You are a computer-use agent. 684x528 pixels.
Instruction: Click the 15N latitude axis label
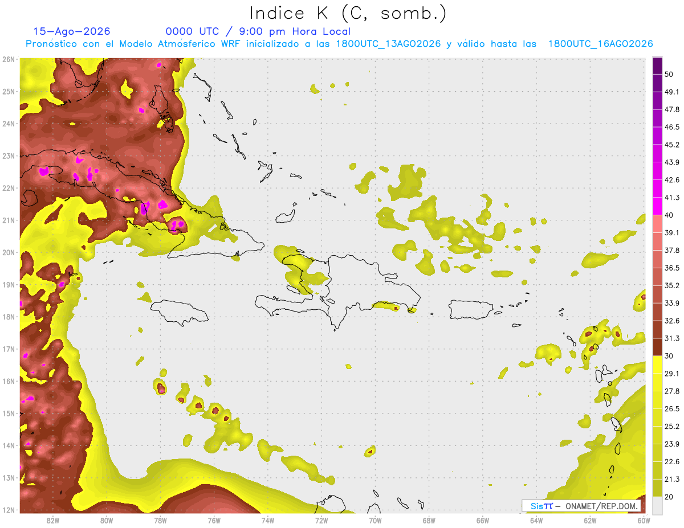[x=8, y=414]
